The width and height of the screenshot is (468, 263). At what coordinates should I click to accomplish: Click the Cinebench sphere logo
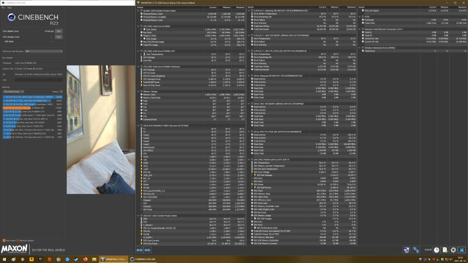(11, 18)
